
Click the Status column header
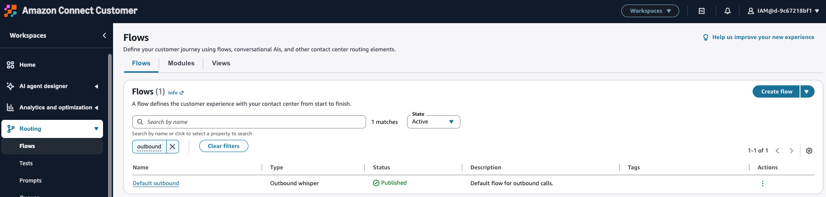[382, 167]
